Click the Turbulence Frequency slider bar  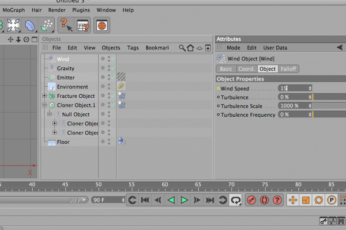click(329, 114)
